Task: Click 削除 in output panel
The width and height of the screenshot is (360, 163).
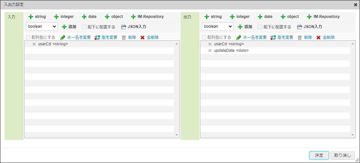Action: tap(305, 37)
